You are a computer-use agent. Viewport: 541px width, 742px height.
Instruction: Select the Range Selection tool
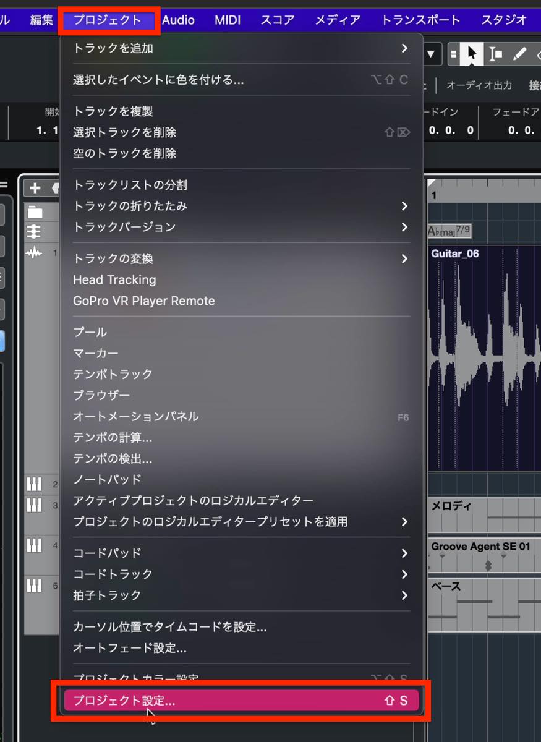pyautogui.click(x=495, y=54)
